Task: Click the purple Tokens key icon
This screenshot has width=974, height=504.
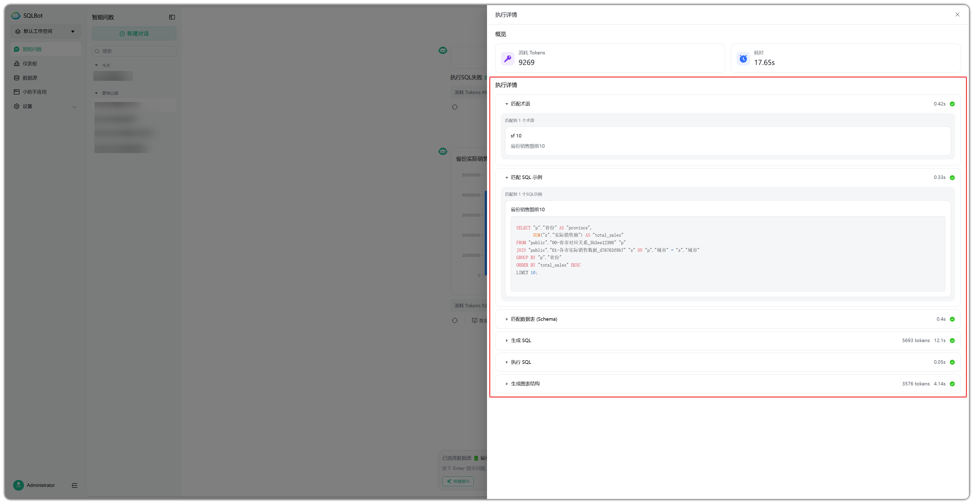Action: point(507,59)
